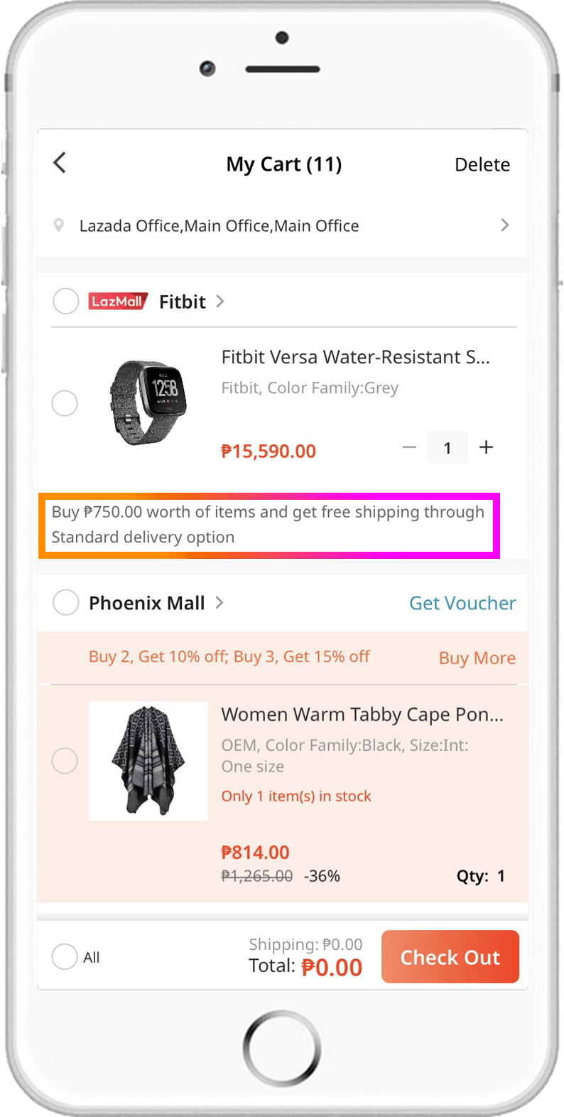Tap the LazMall badge icon
The height and width of the screenshot is (1117, 564).
click(118, 301)
